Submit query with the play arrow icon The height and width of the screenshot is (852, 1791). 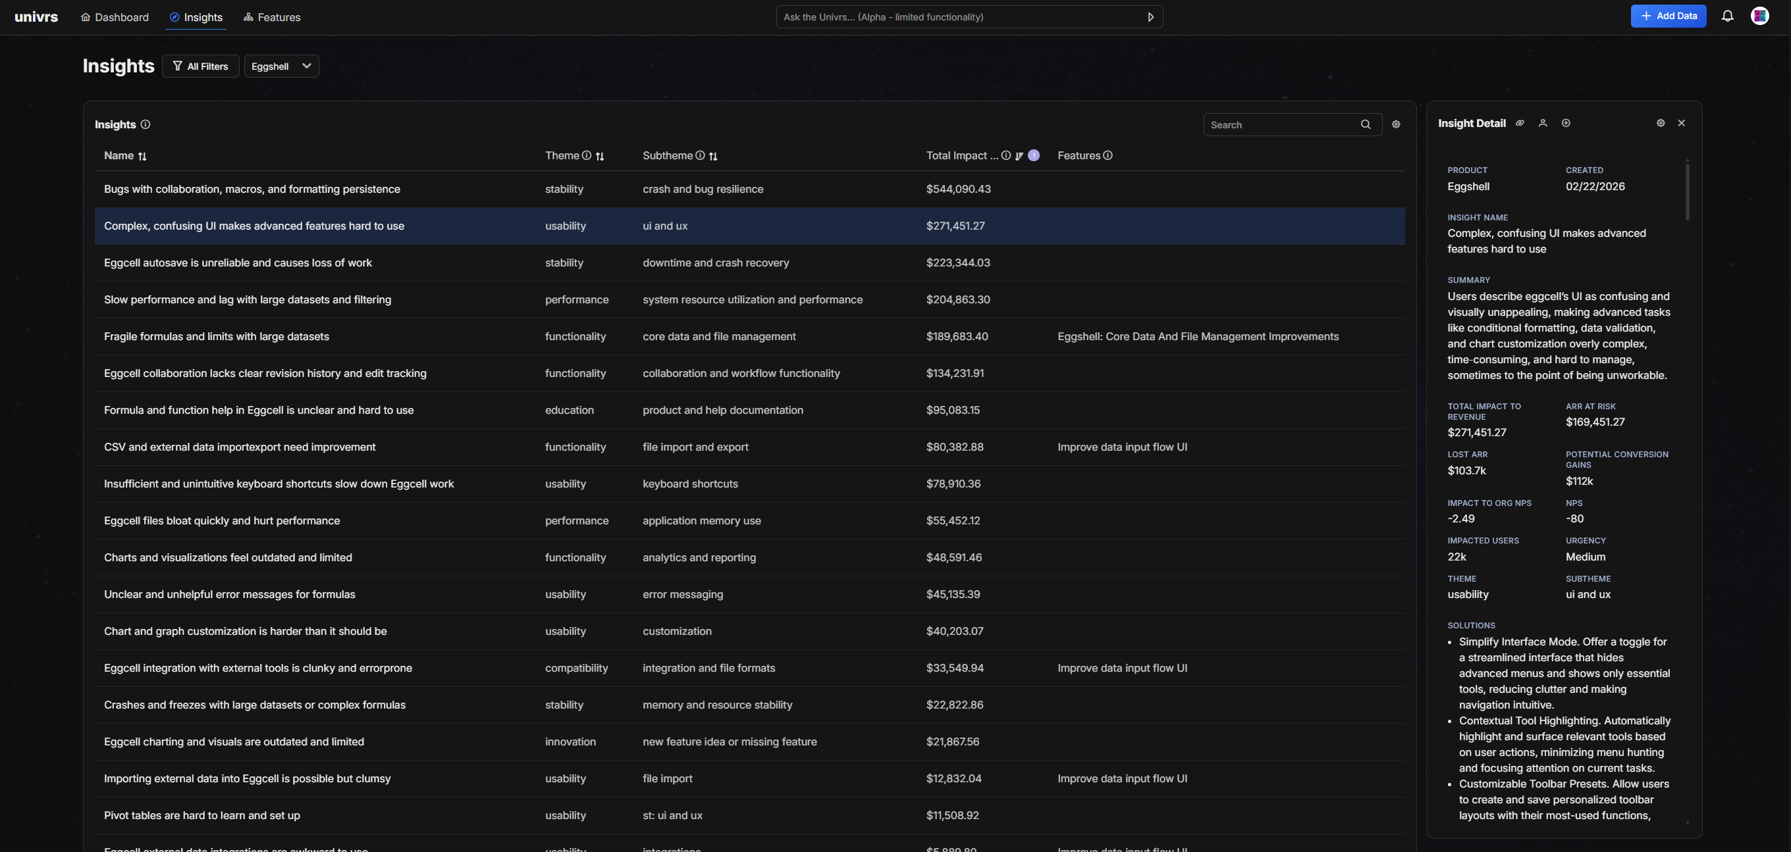pos(1151,17)
